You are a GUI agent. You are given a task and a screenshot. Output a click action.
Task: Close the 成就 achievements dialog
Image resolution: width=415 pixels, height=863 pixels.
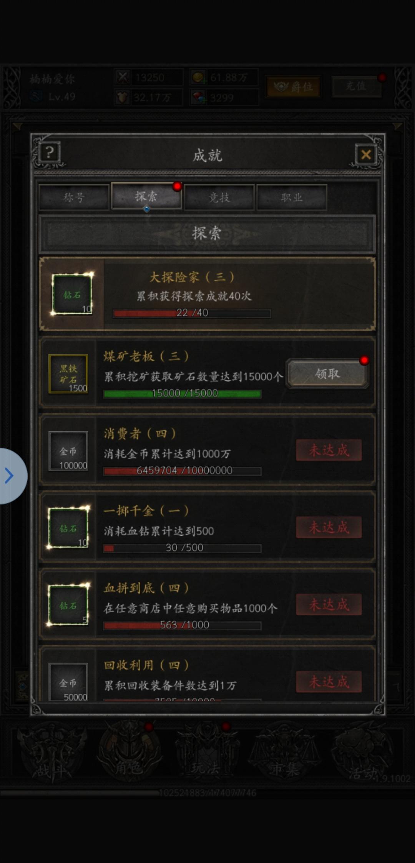[x=366, y=155]
